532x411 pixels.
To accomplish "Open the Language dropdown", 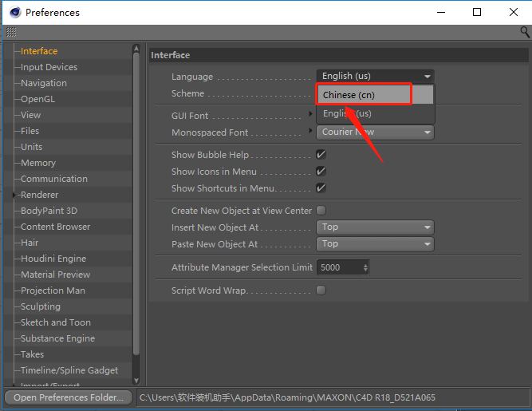I will [x=375, y=76].
